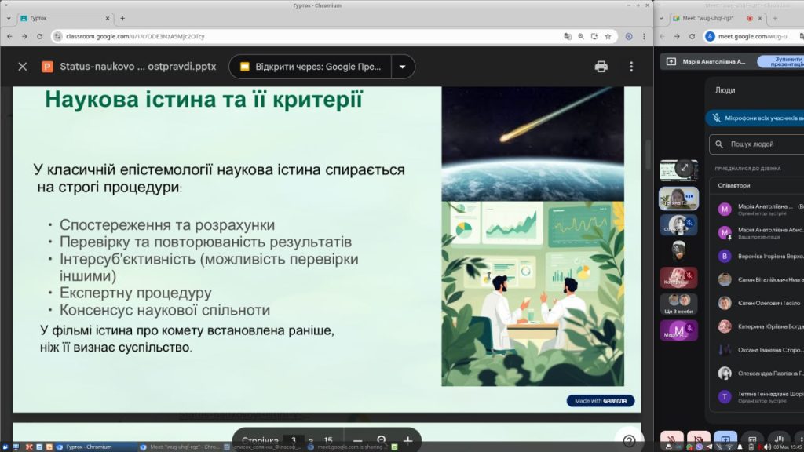Open preview three-dot more options menu
The image size is (804, 452).
[x=630, y=67]
